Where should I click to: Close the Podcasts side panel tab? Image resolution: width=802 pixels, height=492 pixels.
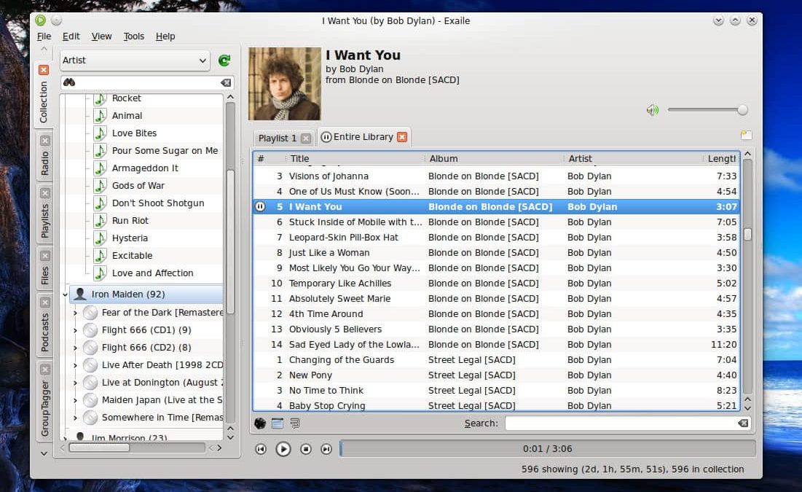[x=45, y=302]
